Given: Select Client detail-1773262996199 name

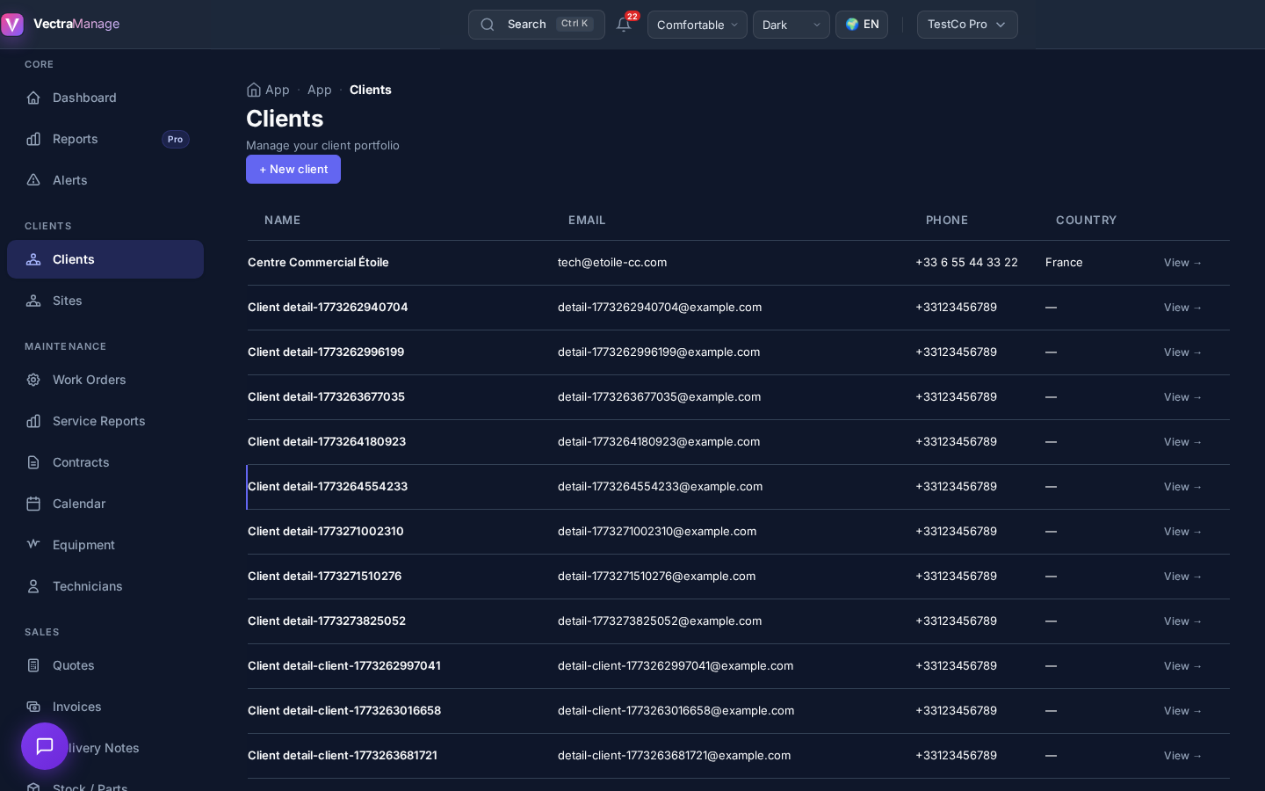Looking at the screenshot, I should coord(326,352).
